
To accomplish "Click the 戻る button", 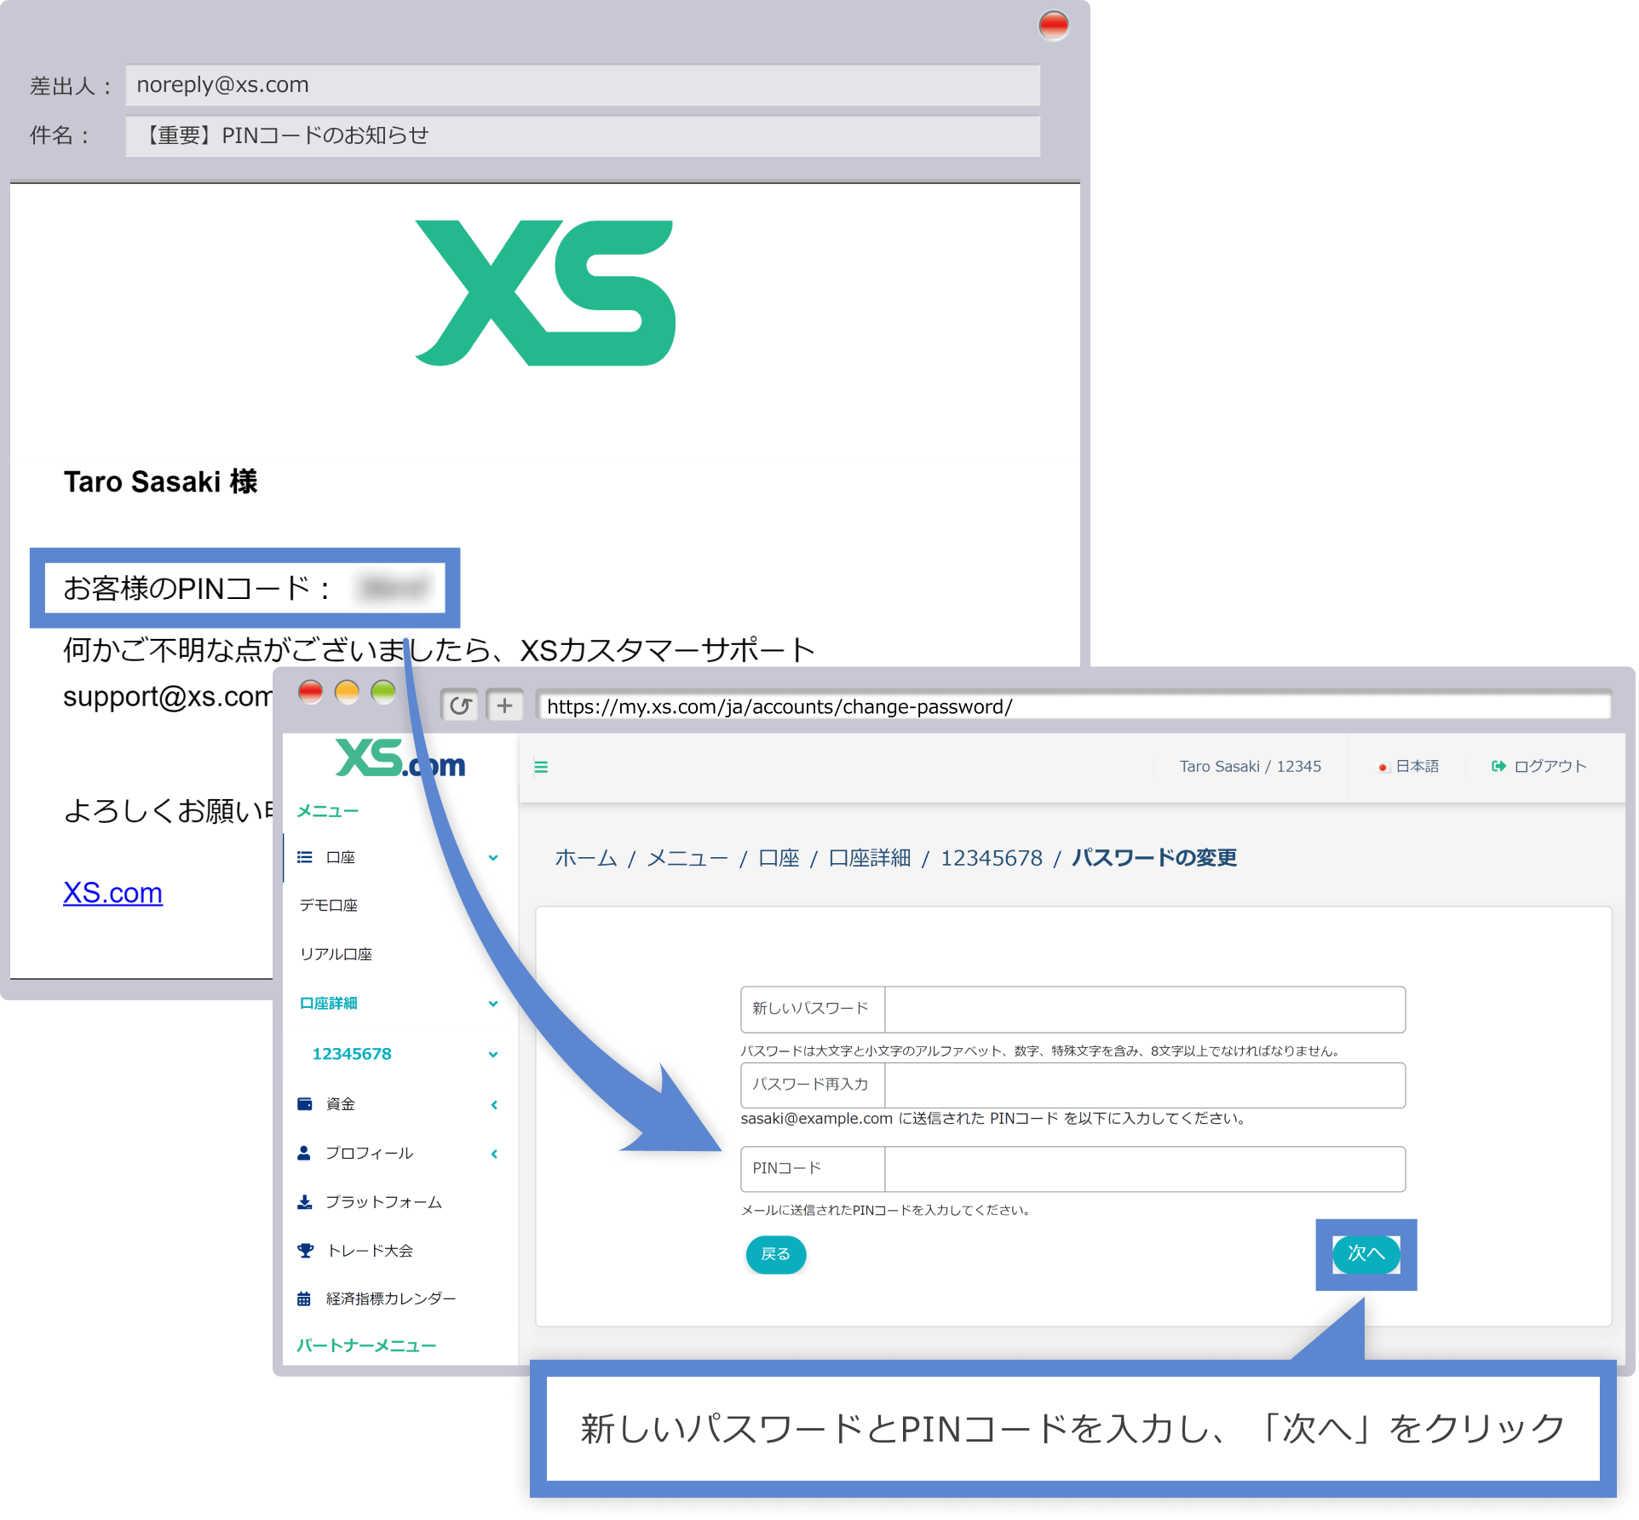I will coord(776,1254).
